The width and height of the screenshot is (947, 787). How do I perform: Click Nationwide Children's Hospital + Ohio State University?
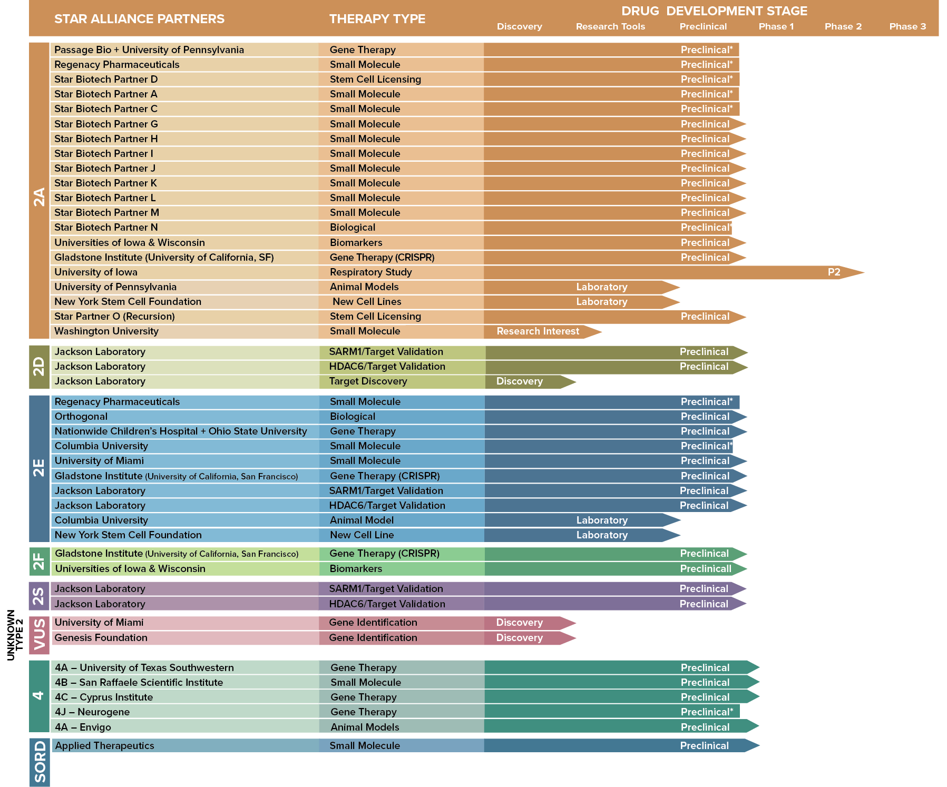(x=181, y=431)
